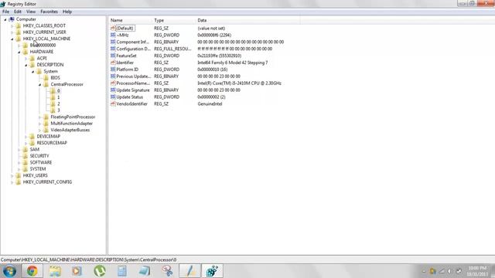
Task: Open the Edit menu
Action: pyautogui.click(x=18, y=12)
